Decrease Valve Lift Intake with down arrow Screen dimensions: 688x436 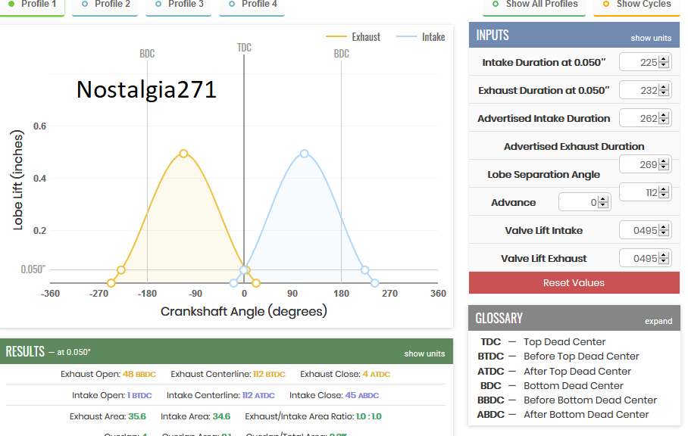tap(664, 234)
